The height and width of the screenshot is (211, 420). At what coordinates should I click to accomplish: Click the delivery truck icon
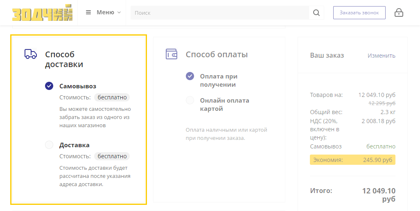coord(31,54)
